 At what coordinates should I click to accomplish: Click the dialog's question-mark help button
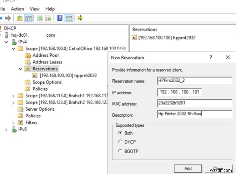point(211,57)
